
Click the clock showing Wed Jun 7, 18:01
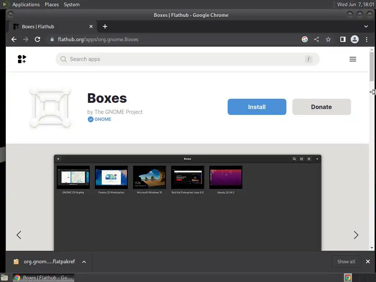[x=355, y=4]
